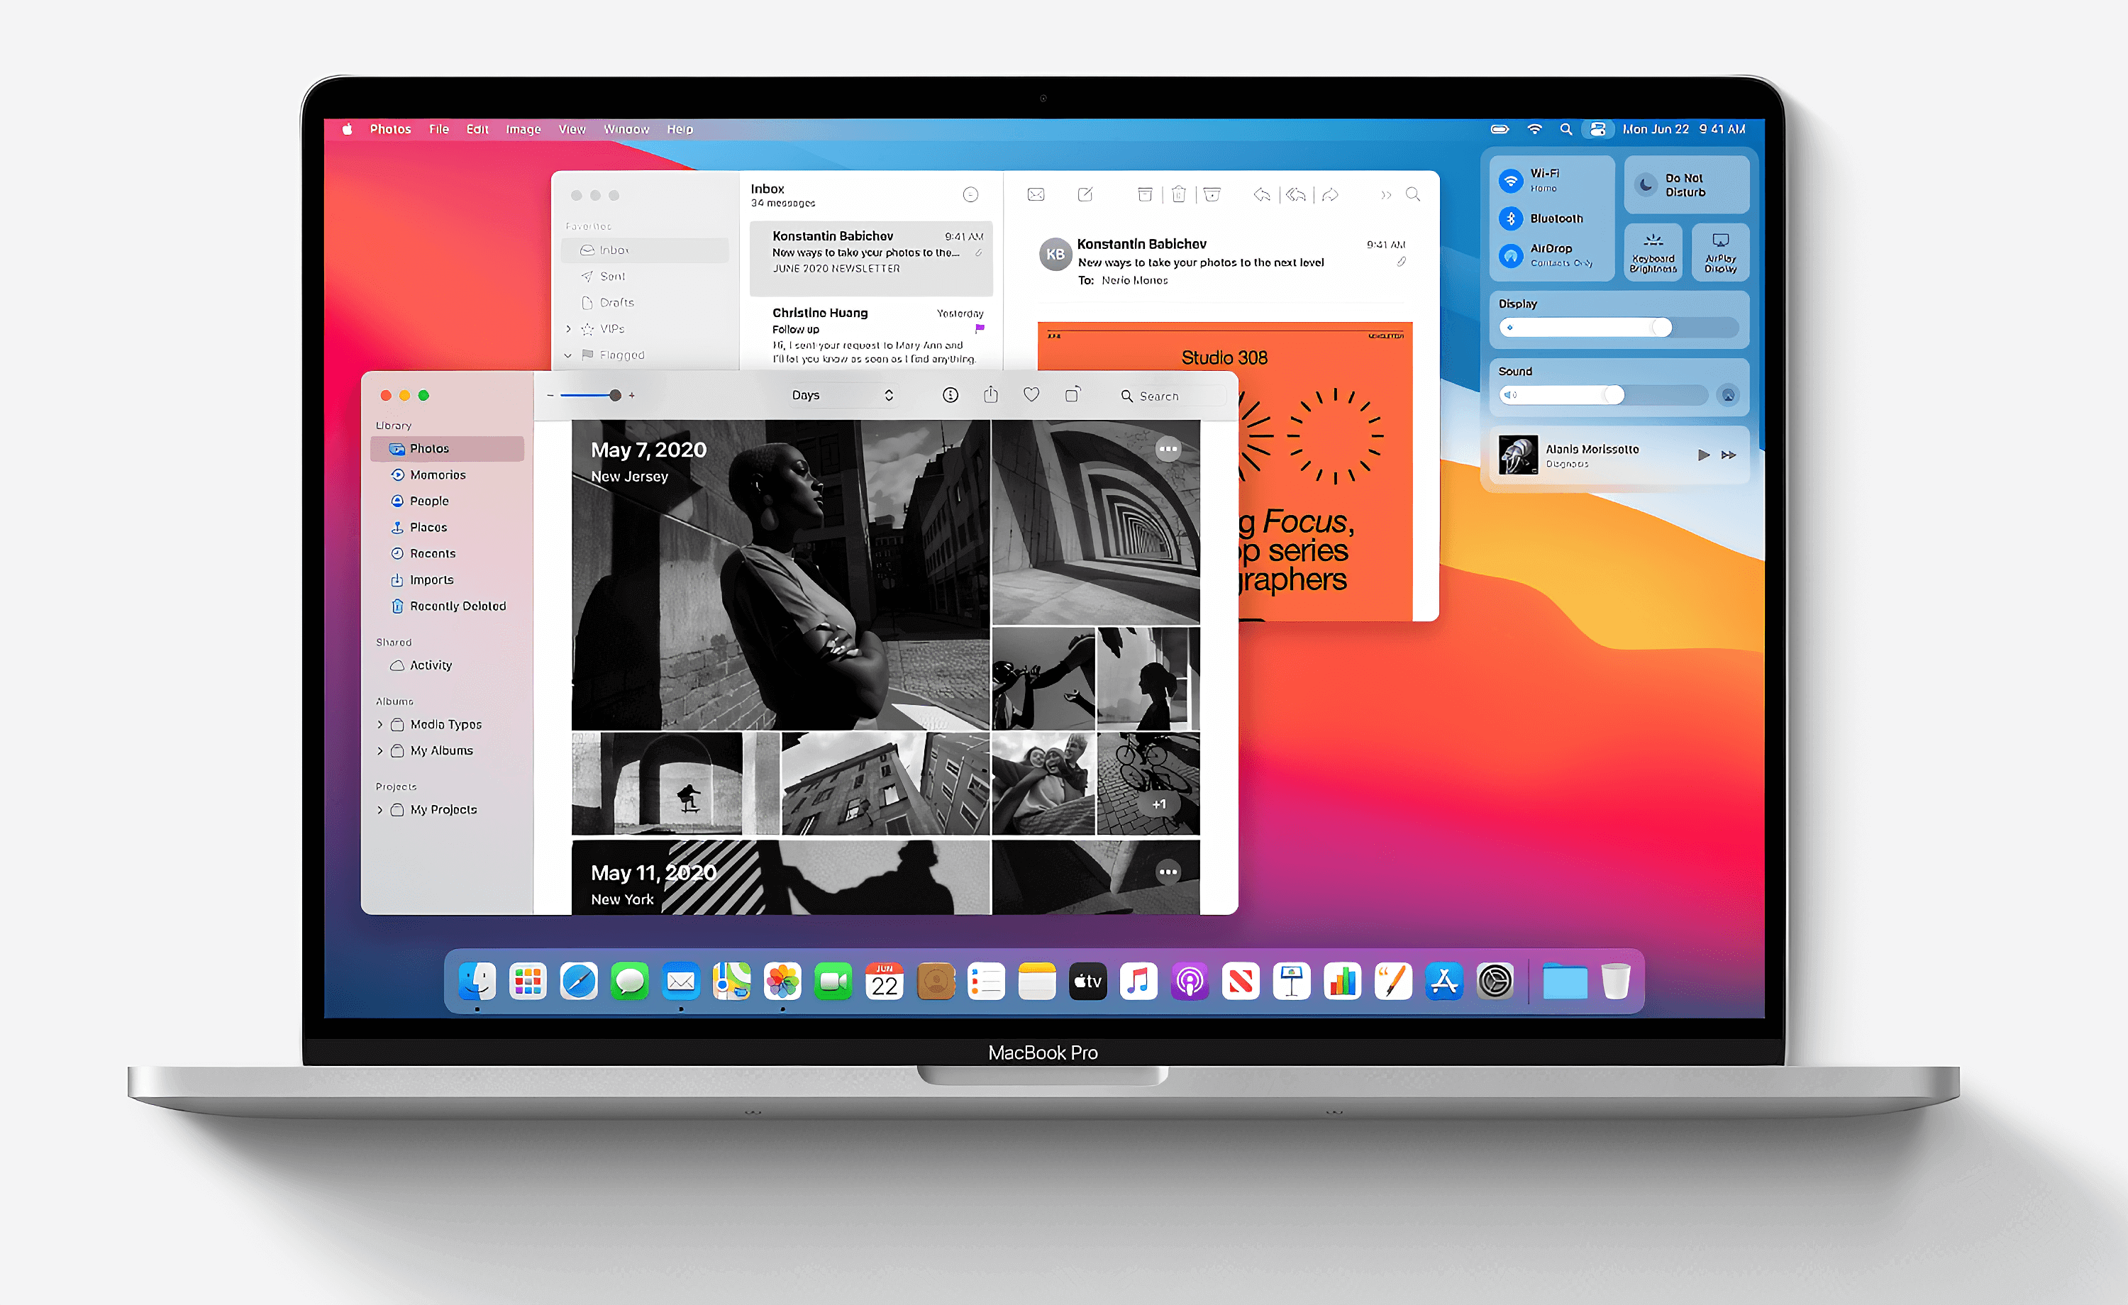This screenshot has height=1305, width=2128.
Task: Click the search field in Photos toolbar
Action: point(1161,396)
